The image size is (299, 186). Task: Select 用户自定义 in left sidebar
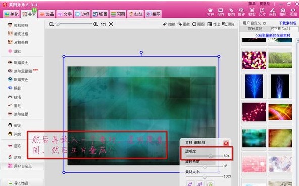click(22, 166)
